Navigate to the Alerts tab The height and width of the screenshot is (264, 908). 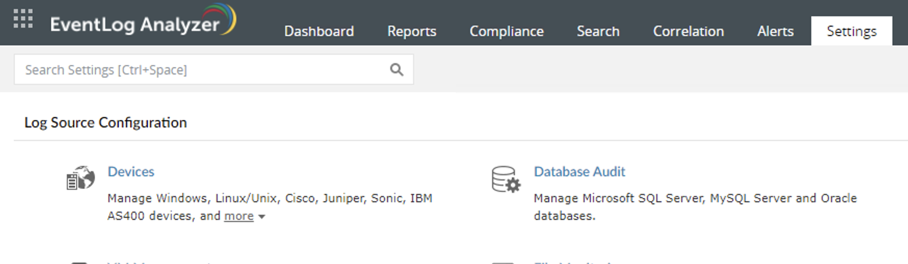[775, 31]
